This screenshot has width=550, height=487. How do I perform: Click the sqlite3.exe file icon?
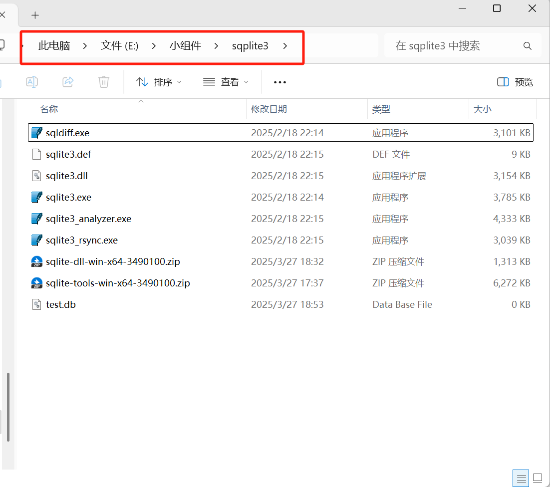tap(37, 197)
